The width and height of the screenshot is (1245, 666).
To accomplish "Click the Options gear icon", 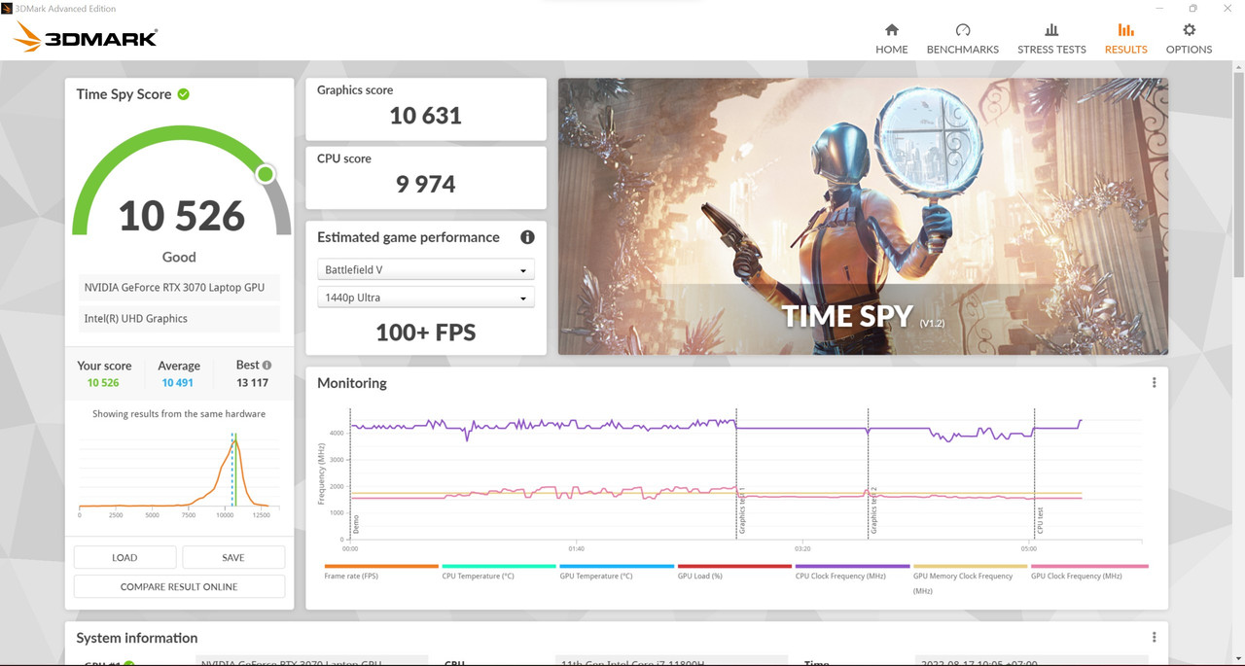I will (1189, 30).
